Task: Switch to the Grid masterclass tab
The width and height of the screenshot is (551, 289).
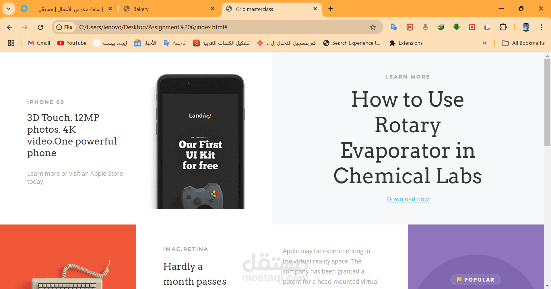Action: click(272, 9)
